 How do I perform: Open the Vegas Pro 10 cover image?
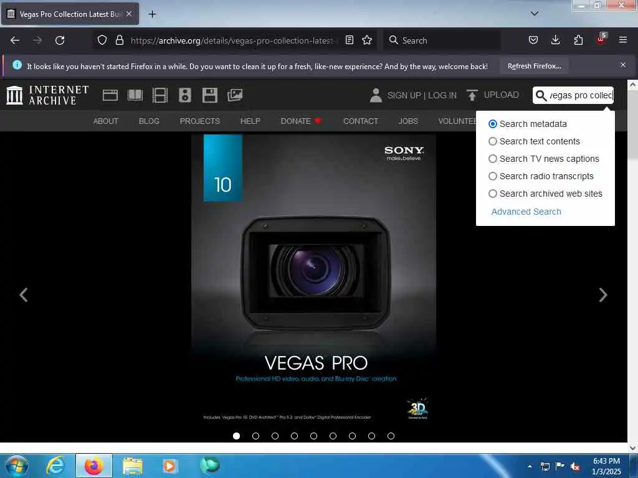click(x=314, y=281)
